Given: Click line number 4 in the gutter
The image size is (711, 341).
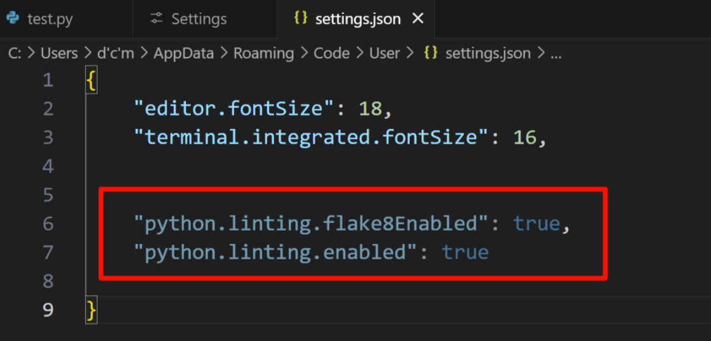Looking at the screenshot, I should tap(48, 166).
